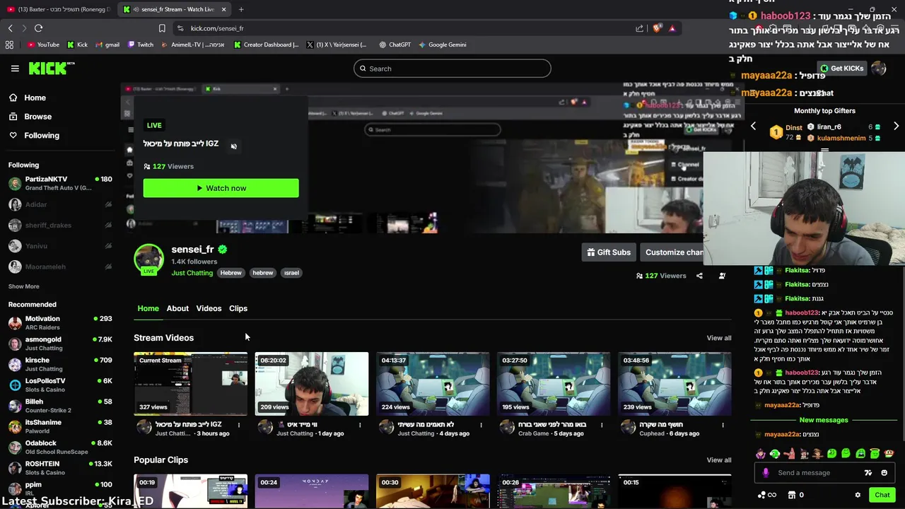Open the emoji picker in chat box
905x509 pixels.
(x=884, y=473)
